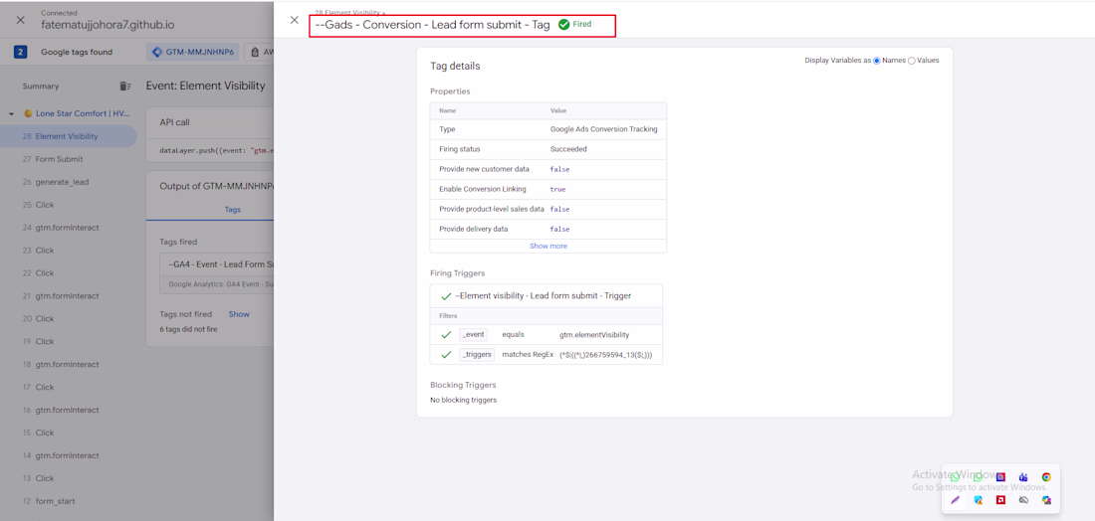Open the Windows Security shield tray icon

[979, 500]
